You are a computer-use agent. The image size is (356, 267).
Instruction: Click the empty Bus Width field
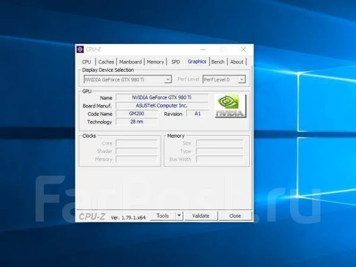[x=220, y=159]
